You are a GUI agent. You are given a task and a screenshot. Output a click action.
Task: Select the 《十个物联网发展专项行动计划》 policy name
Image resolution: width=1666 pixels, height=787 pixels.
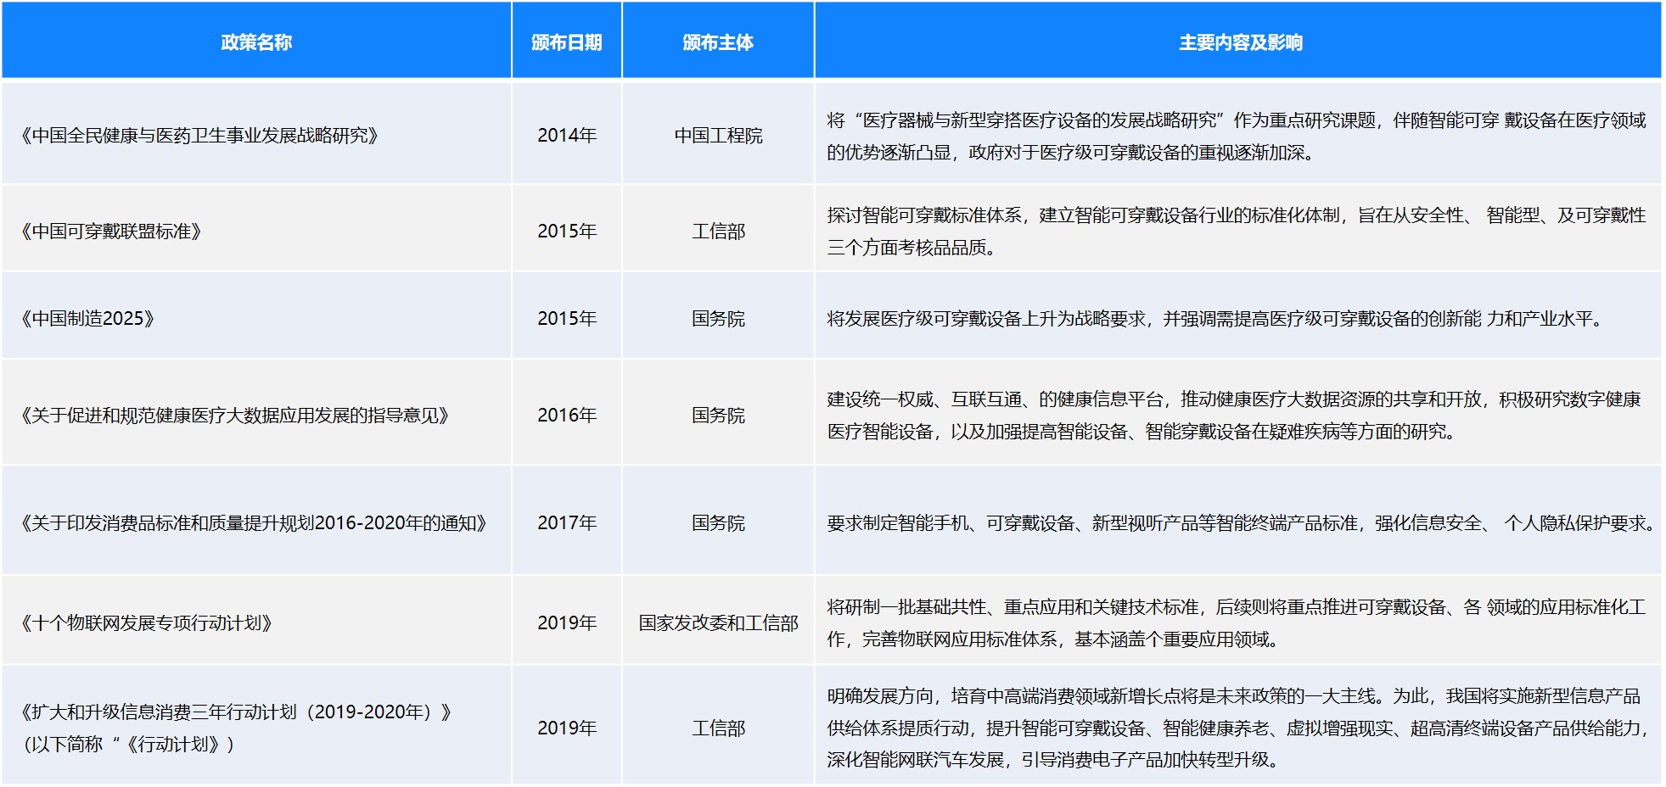click(x=147, y=623)
